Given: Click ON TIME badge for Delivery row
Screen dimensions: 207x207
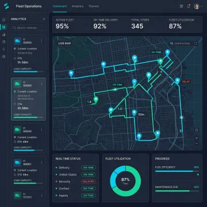Looking at the screenshot, I should [x=89, y=167].
